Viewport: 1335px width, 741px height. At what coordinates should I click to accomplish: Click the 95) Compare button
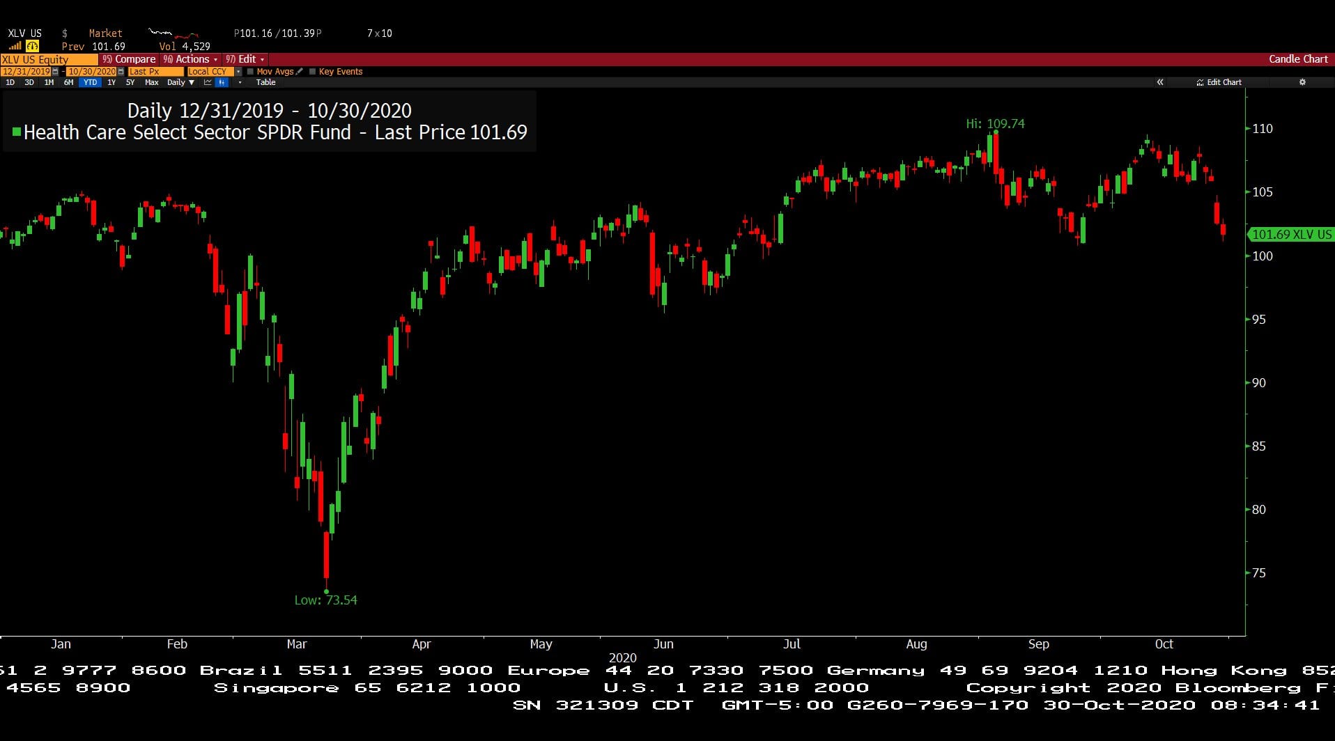coord(128,59)
